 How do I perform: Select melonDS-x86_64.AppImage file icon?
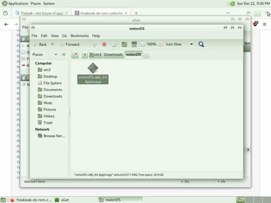coord(93,68)
